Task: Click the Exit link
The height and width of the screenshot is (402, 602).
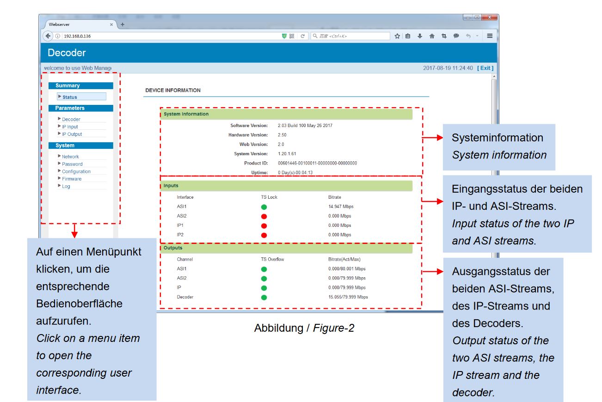Action: tap(485, 68)
